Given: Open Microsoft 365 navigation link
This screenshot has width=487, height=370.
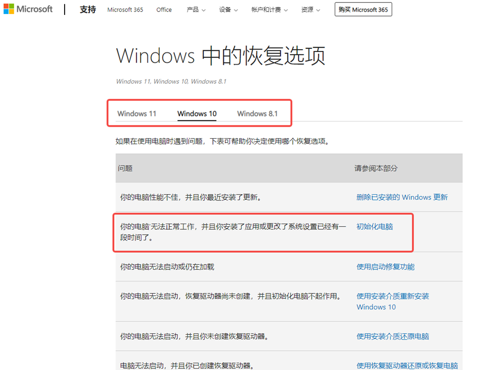Looking at the screenshot, I should click(125, 10).
